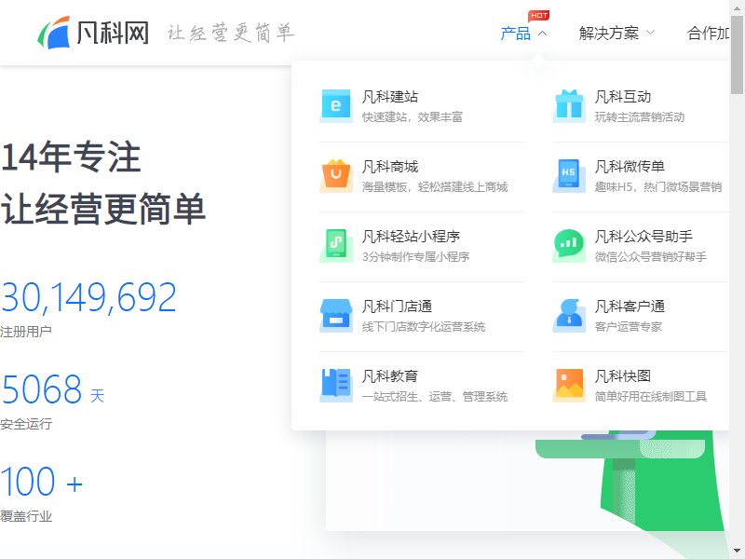
Task: Click the 合作加盟 navigation item
Action: [x=708, y=34]
